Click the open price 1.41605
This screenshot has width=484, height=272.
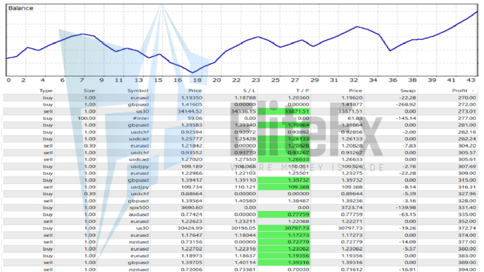[192, 105]
